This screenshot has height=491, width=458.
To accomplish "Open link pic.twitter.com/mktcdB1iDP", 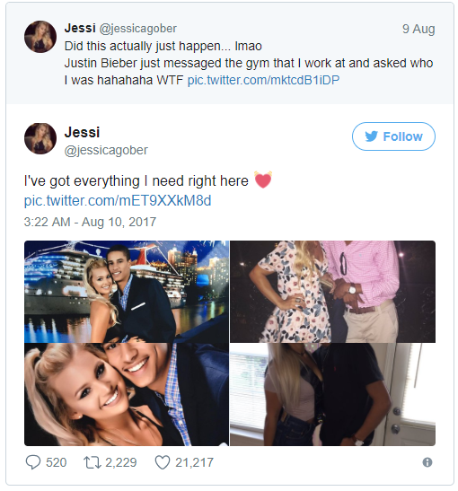I will click(263, 80).
